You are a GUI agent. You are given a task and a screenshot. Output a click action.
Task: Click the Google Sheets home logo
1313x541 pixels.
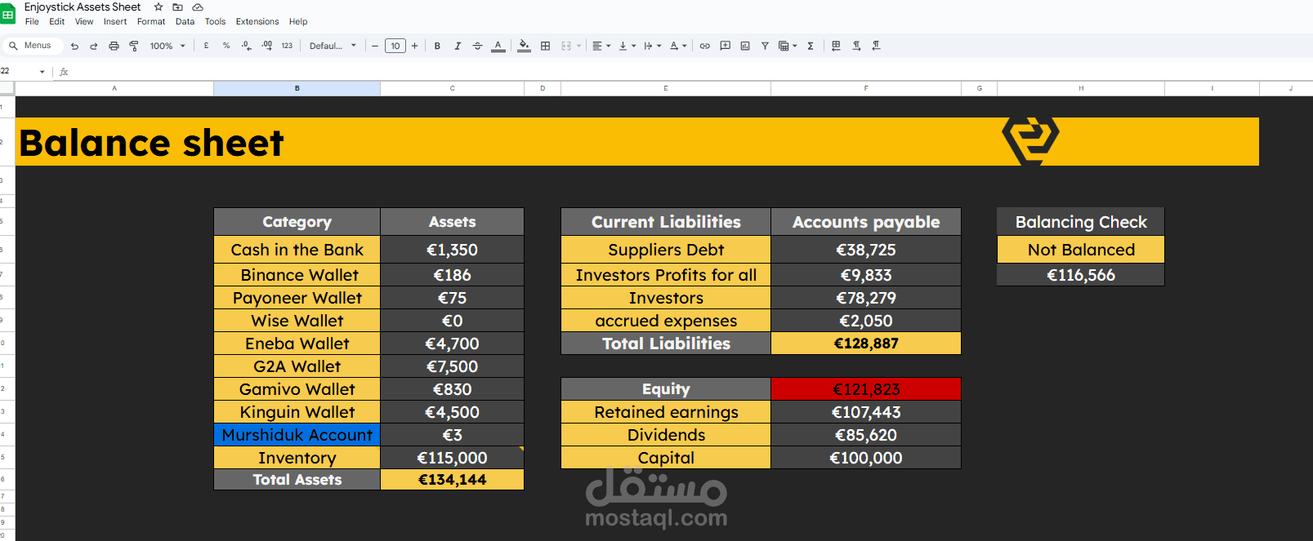click(x=7, y=14)
